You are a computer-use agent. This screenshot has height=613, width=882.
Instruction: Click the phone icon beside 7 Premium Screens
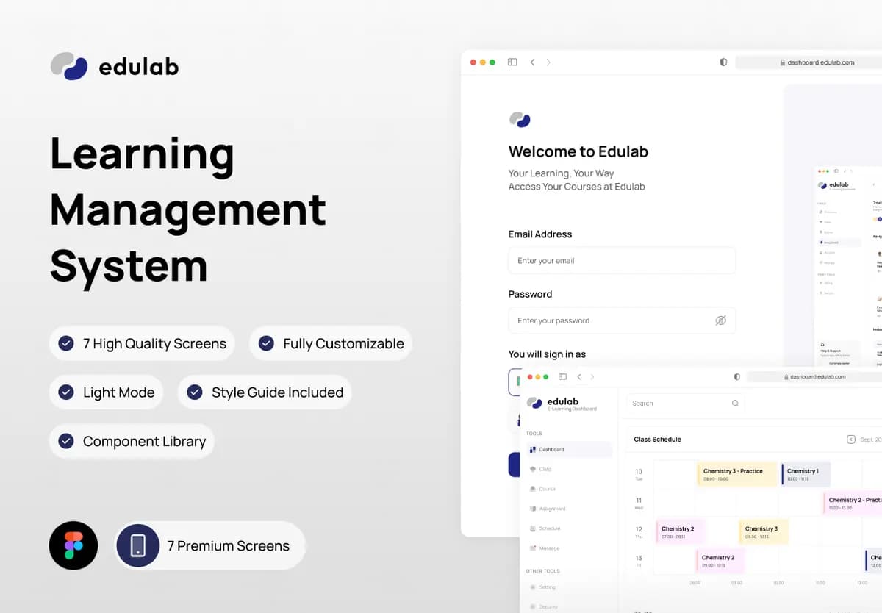click(x=137, y=545)
